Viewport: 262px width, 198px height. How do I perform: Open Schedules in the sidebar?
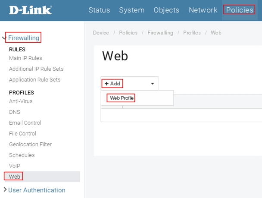tap(22, 155)
